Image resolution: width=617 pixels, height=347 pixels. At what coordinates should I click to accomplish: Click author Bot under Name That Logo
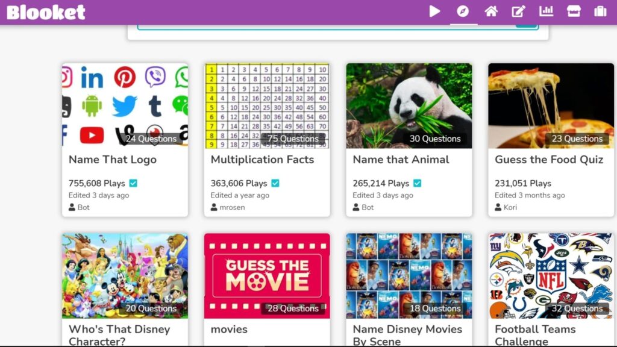[83, 207]
